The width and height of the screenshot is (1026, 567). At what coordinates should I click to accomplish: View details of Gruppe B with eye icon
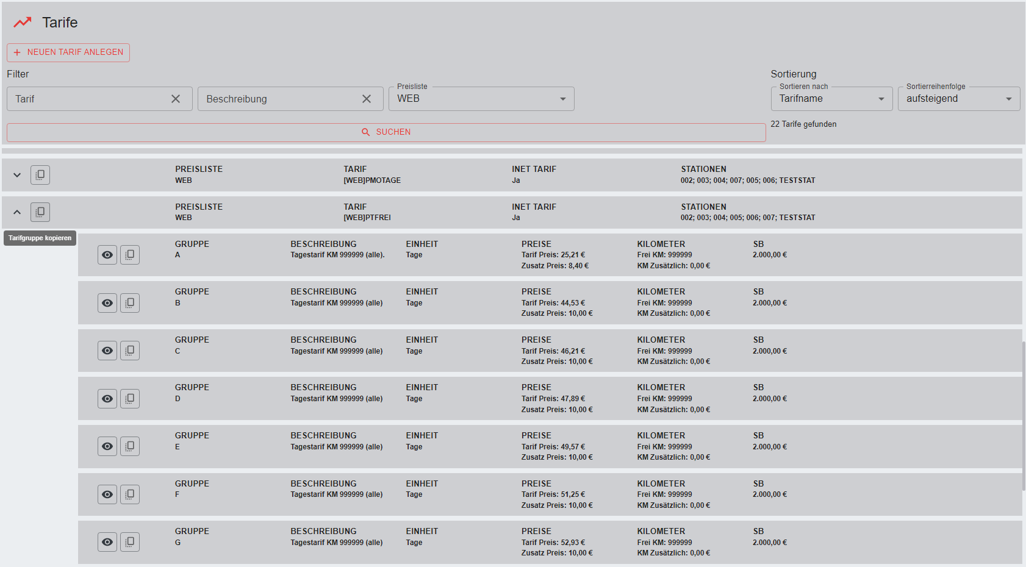pos(107,303)
